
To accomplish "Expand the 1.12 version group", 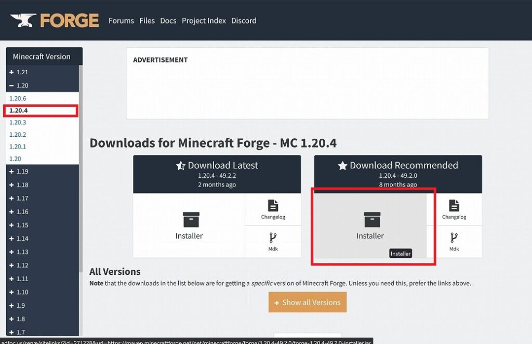I will [12, 266].
